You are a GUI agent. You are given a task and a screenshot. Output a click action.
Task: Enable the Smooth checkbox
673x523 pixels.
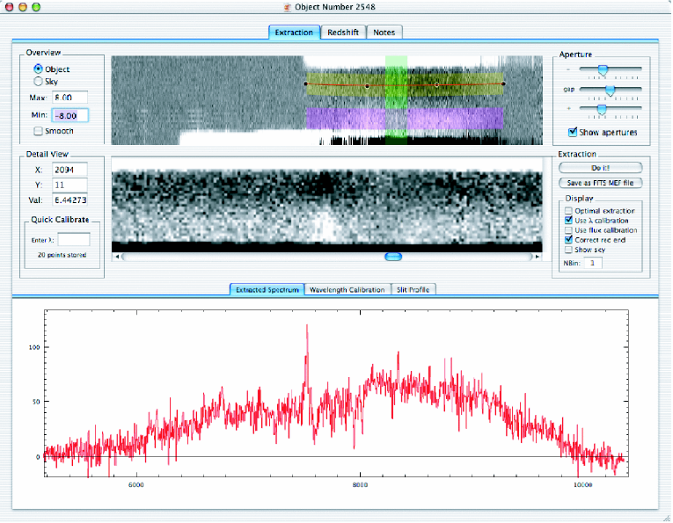coord(38,132)
